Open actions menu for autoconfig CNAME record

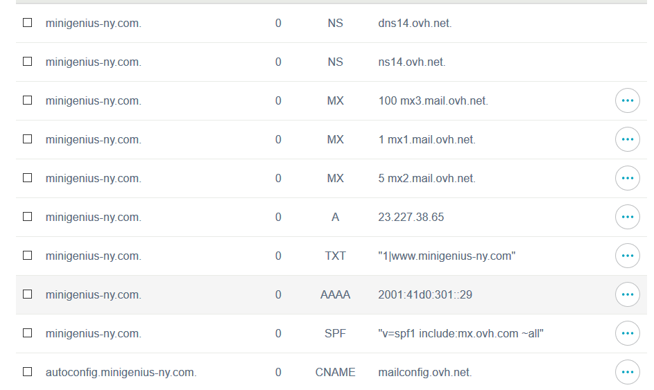pos(627,372)
